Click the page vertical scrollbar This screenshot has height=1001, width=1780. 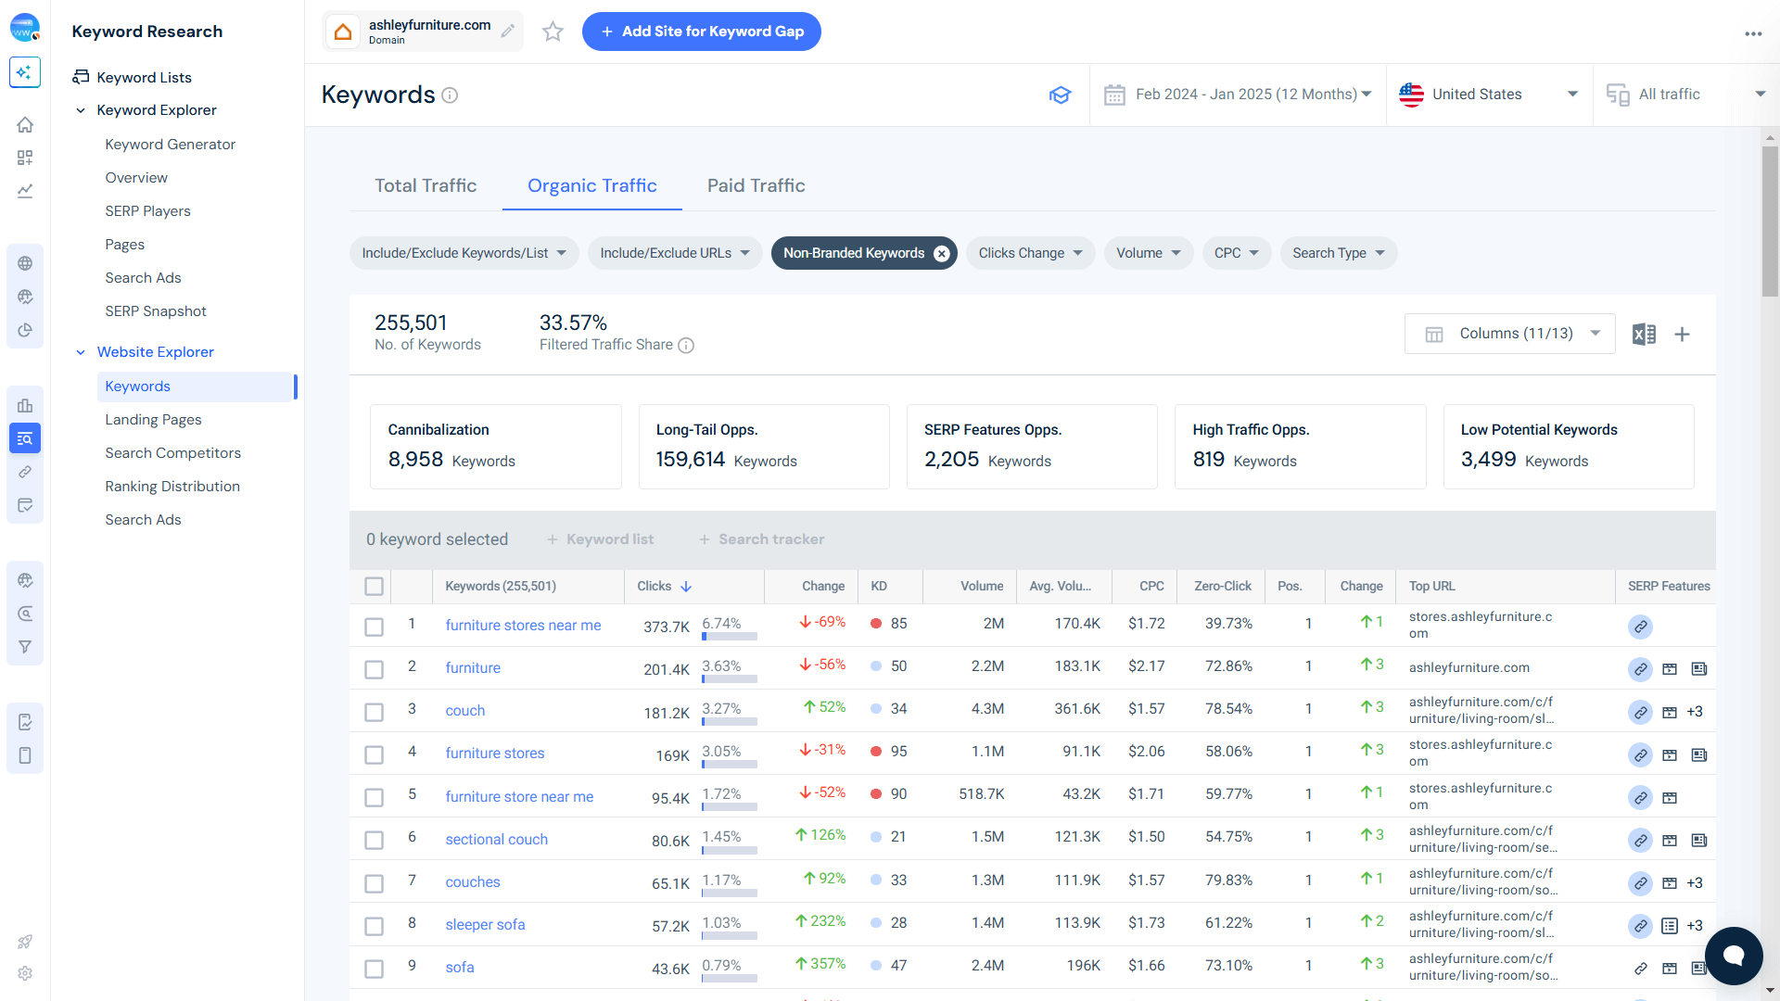point(1770,222)
